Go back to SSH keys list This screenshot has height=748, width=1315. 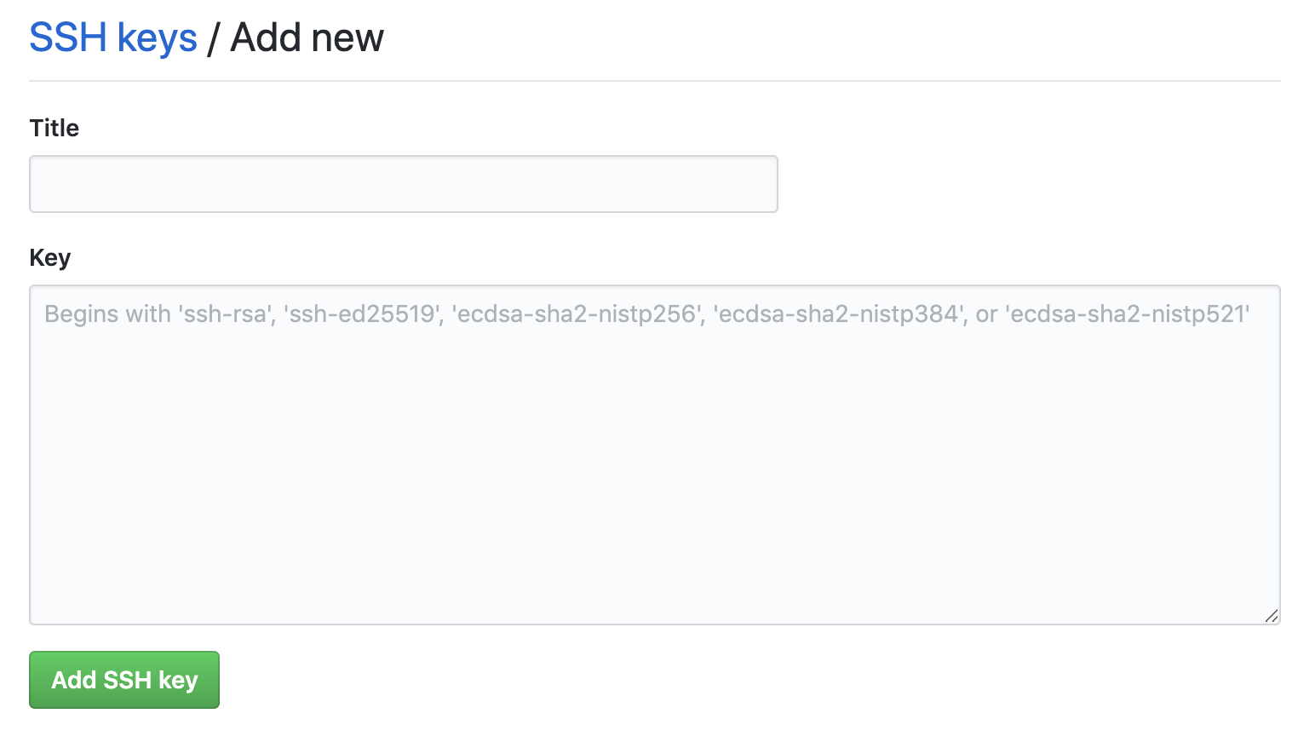point(113,38)
